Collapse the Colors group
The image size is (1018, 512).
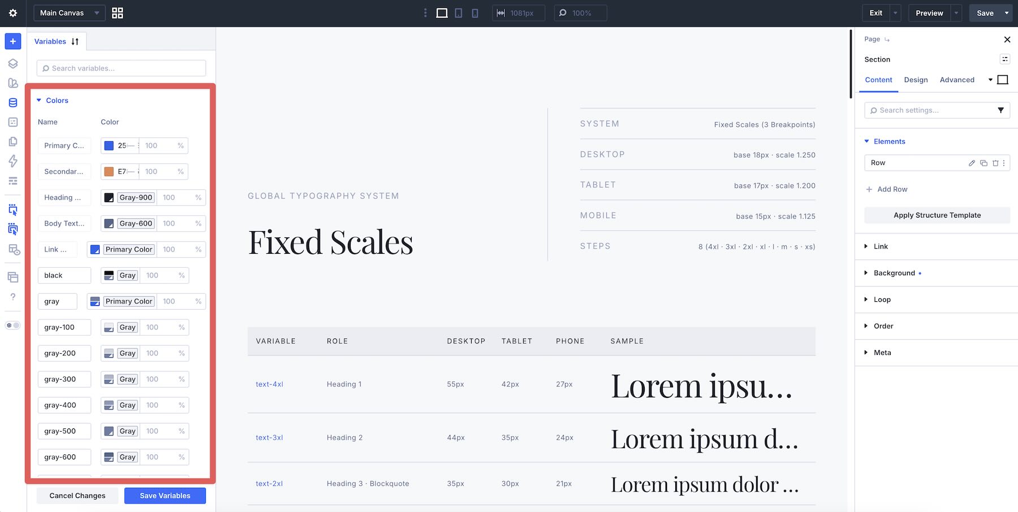click(x=39, y=101)
